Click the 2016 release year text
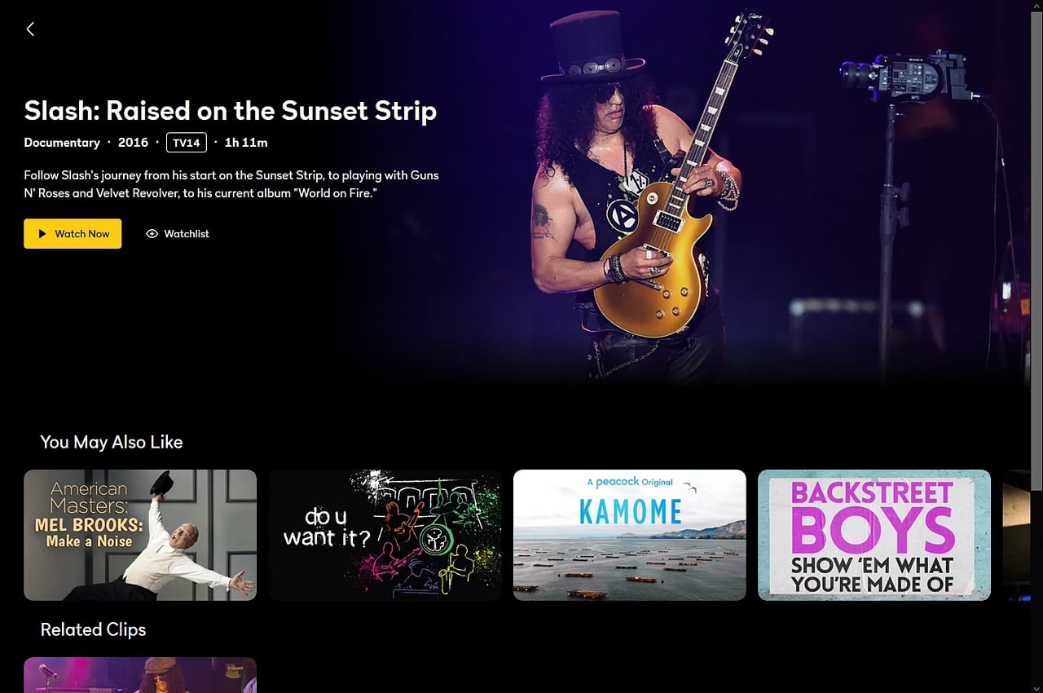 click(x=133, y=143)
